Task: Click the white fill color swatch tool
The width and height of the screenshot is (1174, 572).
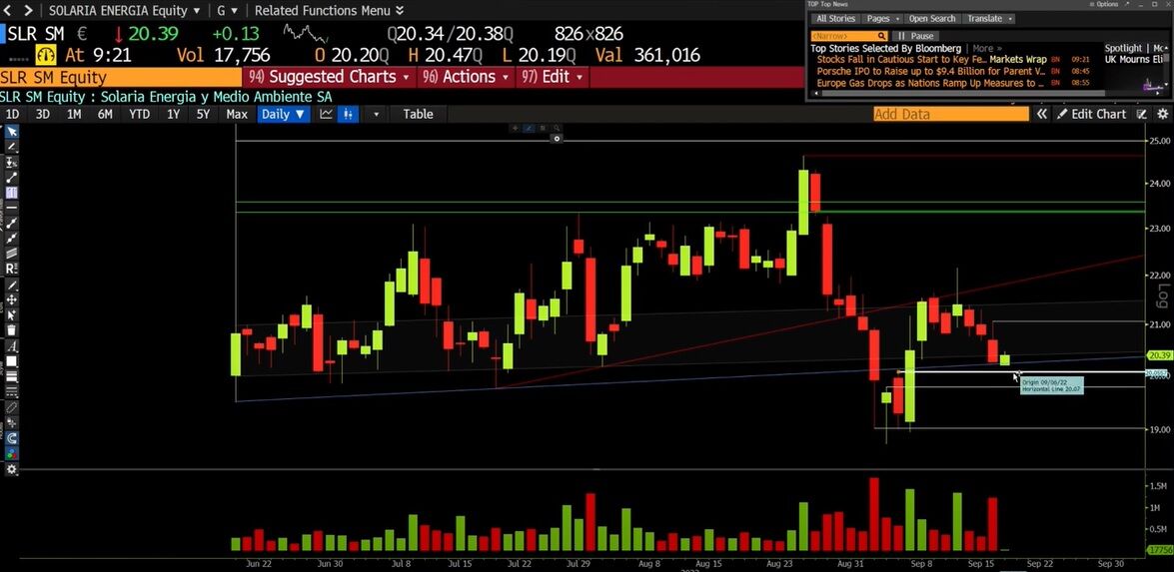Action: click(12, 362)
